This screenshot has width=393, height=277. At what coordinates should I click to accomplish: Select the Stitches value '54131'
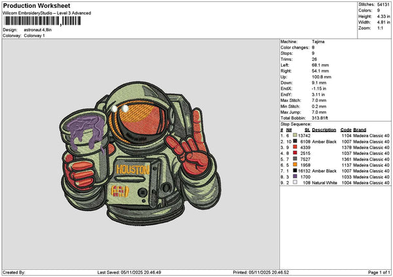pos(383,5)
